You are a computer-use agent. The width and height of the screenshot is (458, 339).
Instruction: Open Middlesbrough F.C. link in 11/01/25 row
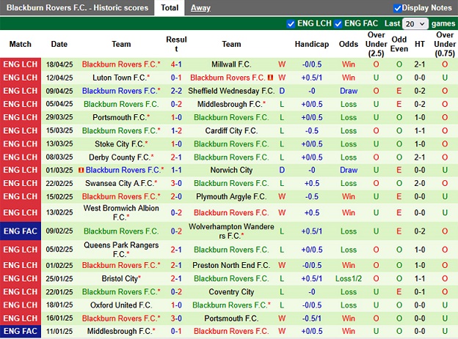[121, 331]
